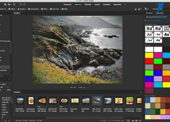Rotate image 90° clockwise
The image size is (170, 122).
point(24,5)
